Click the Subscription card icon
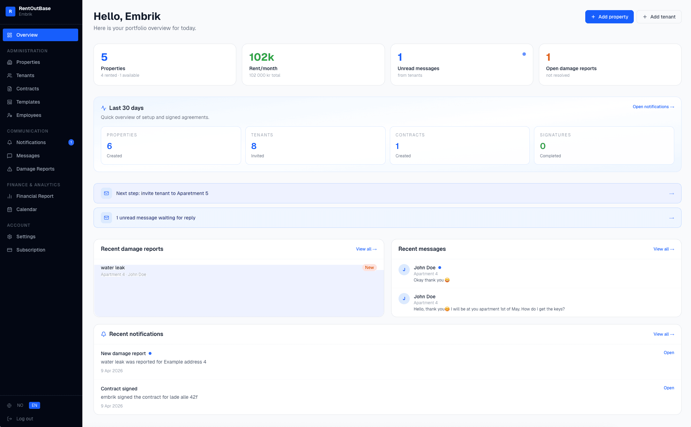691x427 pixels. point(10,250)
